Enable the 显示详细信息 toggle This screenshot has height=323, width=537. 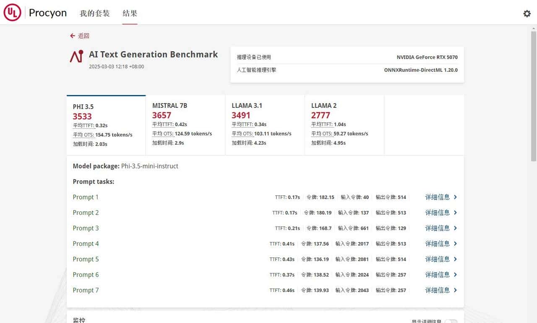pos(451,320)
